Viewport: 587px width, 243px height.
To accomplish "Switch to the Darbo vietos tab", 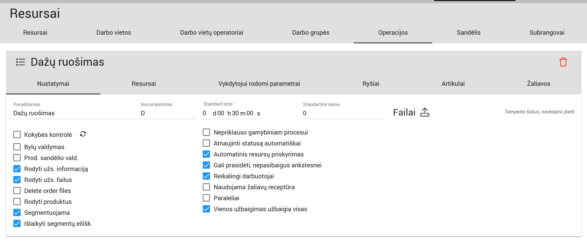I will tap(113, 33).
